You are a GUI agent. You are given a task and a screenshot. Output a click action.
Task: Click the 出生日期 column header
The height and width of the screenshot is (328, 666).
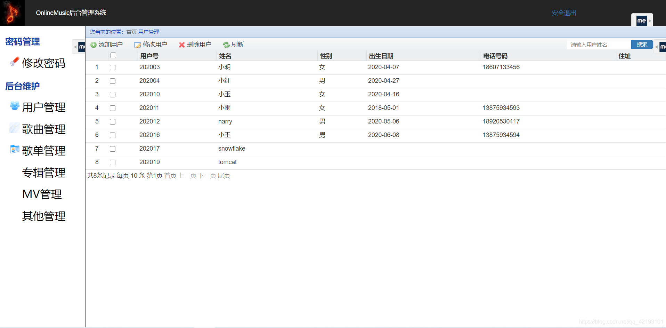pos(381,56)
